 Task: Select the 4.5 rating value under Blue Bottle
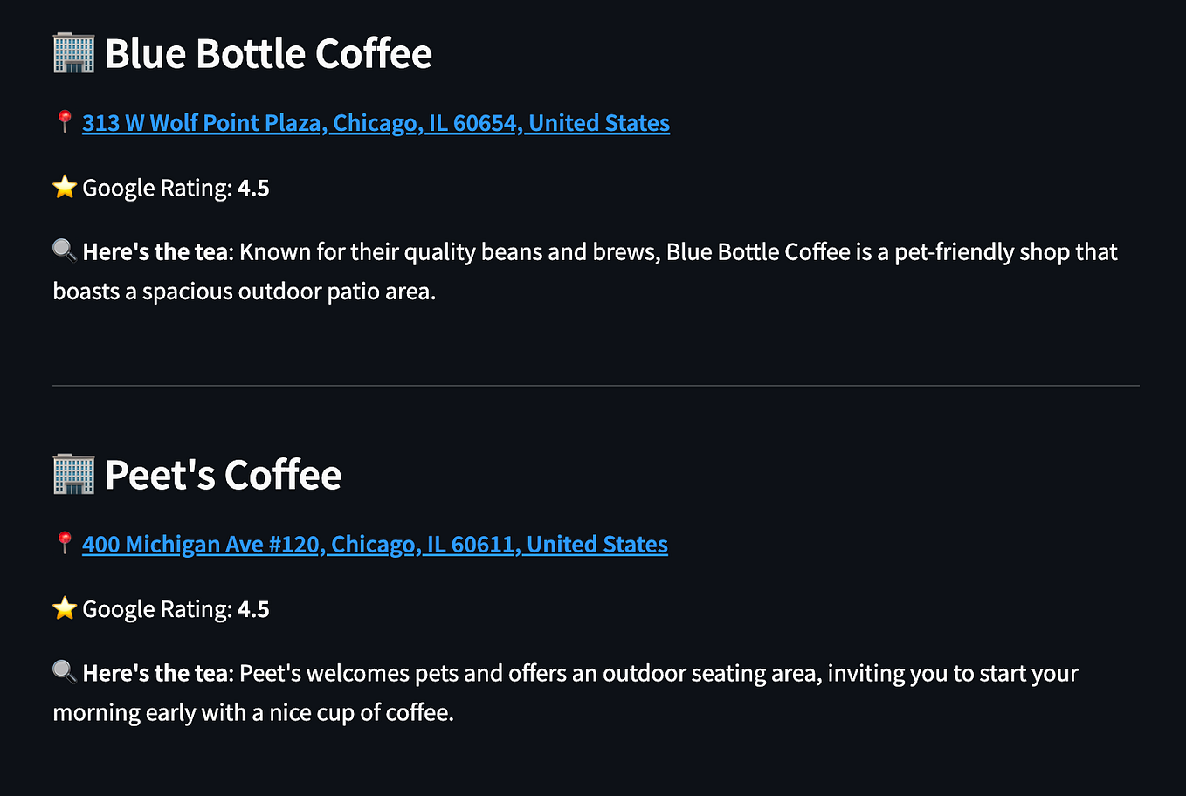(x=253, y=188)
